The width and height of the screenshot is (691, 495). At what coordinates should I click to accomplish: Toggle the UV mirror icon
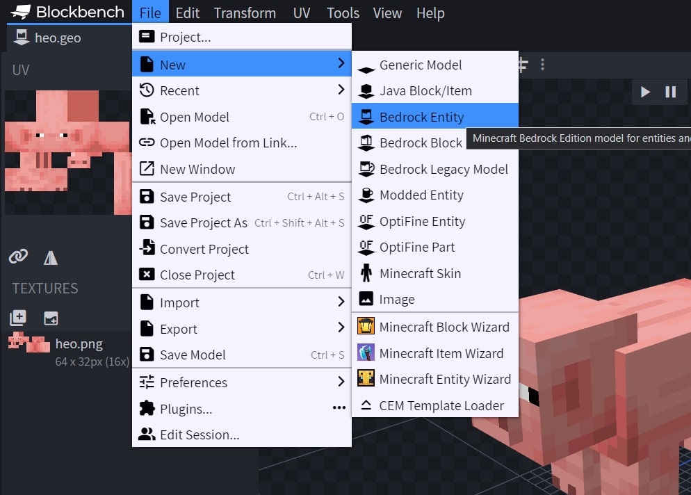click(x=51, y=257)
